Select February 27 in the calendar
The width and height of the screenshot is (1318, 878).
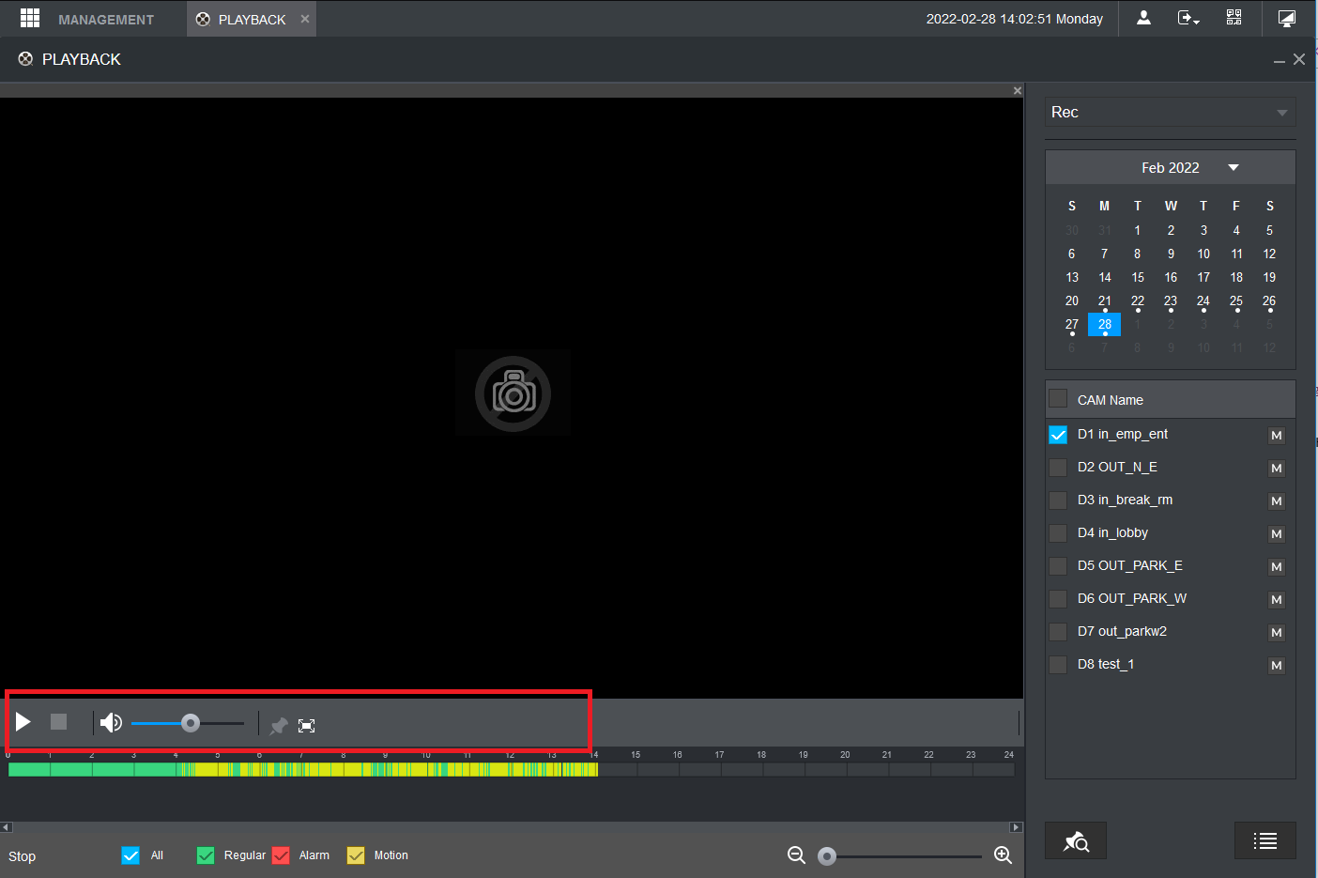coord(1072,325)
